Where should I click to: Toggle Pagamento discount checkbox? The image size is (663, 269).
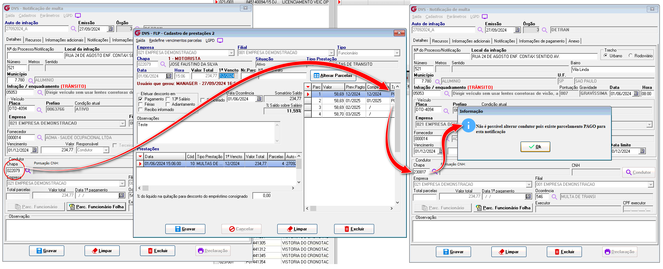coord(141,99)
